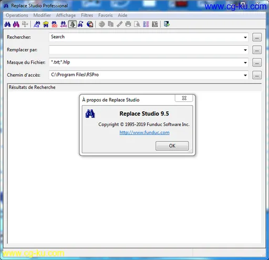Open the http://www.funduc.com link
The height and width of the screenshot is (260, 269).
click(x=144, y=132)
